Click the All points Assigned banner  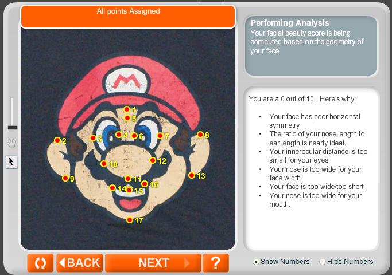point(128,17)
